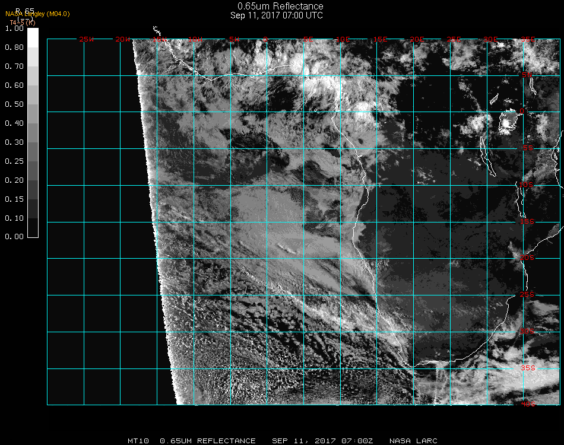Click the 5N latitude label
The width and height of the screenshot is (564, 445).
[527, 75]
